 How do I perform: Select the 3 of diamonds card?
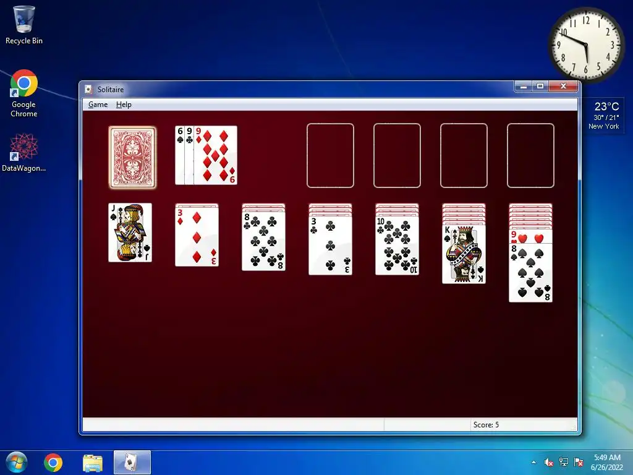[197, 236]
